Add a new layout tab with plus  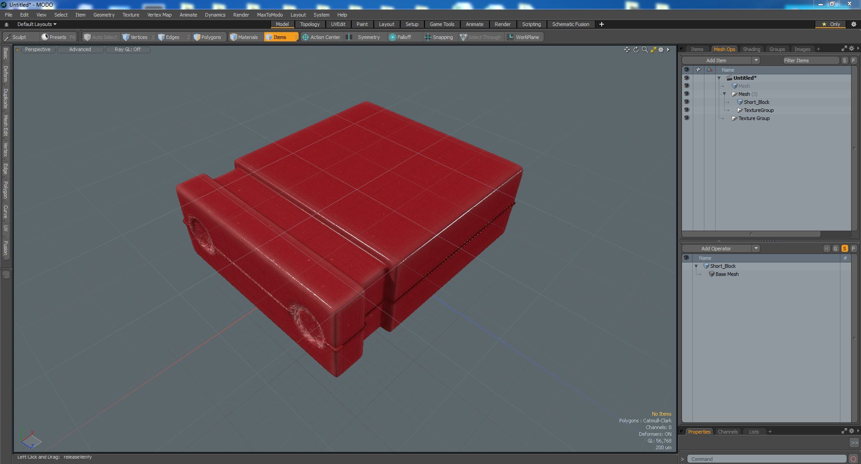coord(602,24)
